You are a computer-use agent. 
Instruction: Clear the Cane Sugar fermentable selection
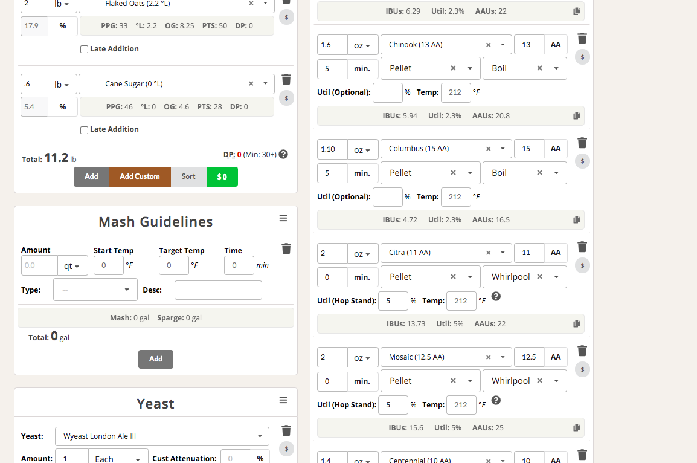click(251, 83)
